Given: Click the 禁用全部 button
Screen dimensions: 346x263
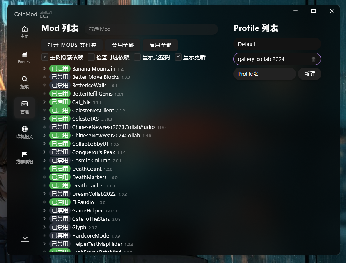Looking at the screenshot, I should tap(123, 45).
